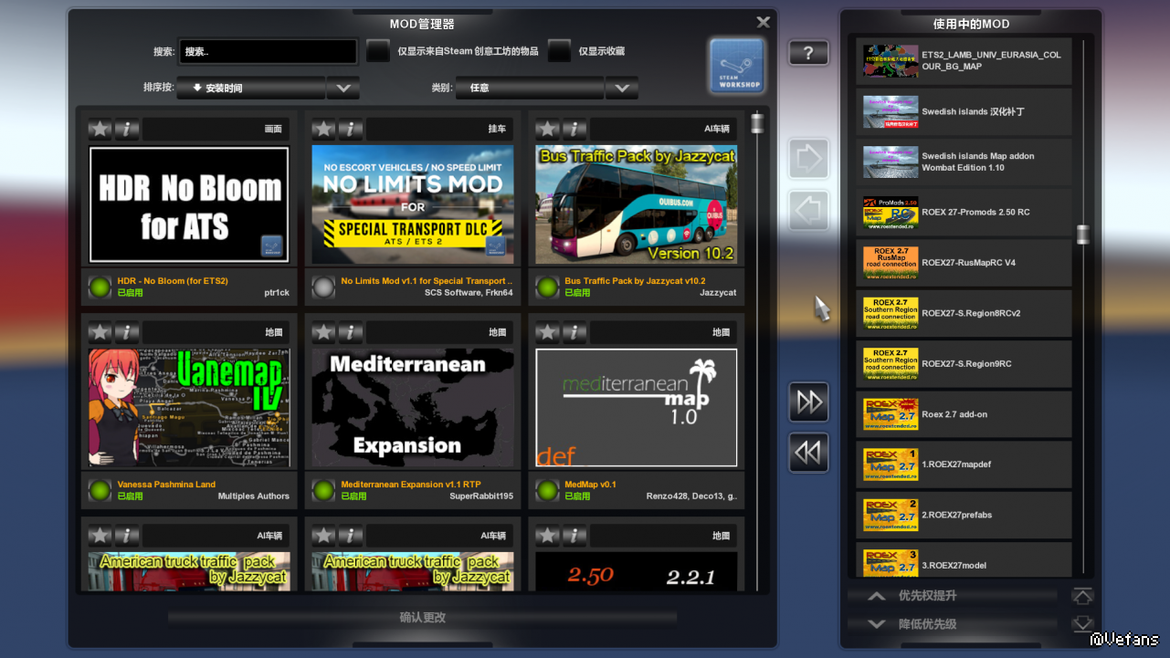Image resolution: width=1170 pixels, height=658 pixels.
Task: Open the question mark help button
Action: pos(809,53)
